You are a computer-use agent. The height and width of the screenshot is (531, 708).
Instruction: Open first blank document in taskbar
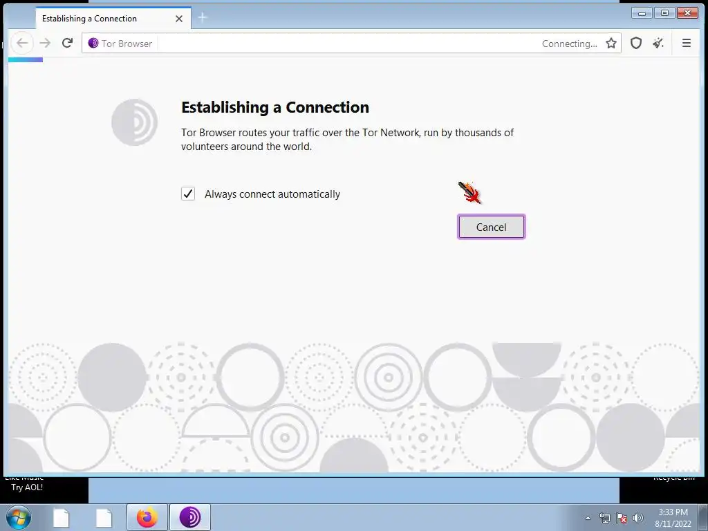coord(61,517)
